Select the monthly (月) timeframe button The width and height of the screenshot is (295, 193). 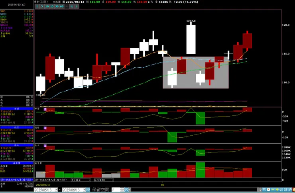(77, 6)
